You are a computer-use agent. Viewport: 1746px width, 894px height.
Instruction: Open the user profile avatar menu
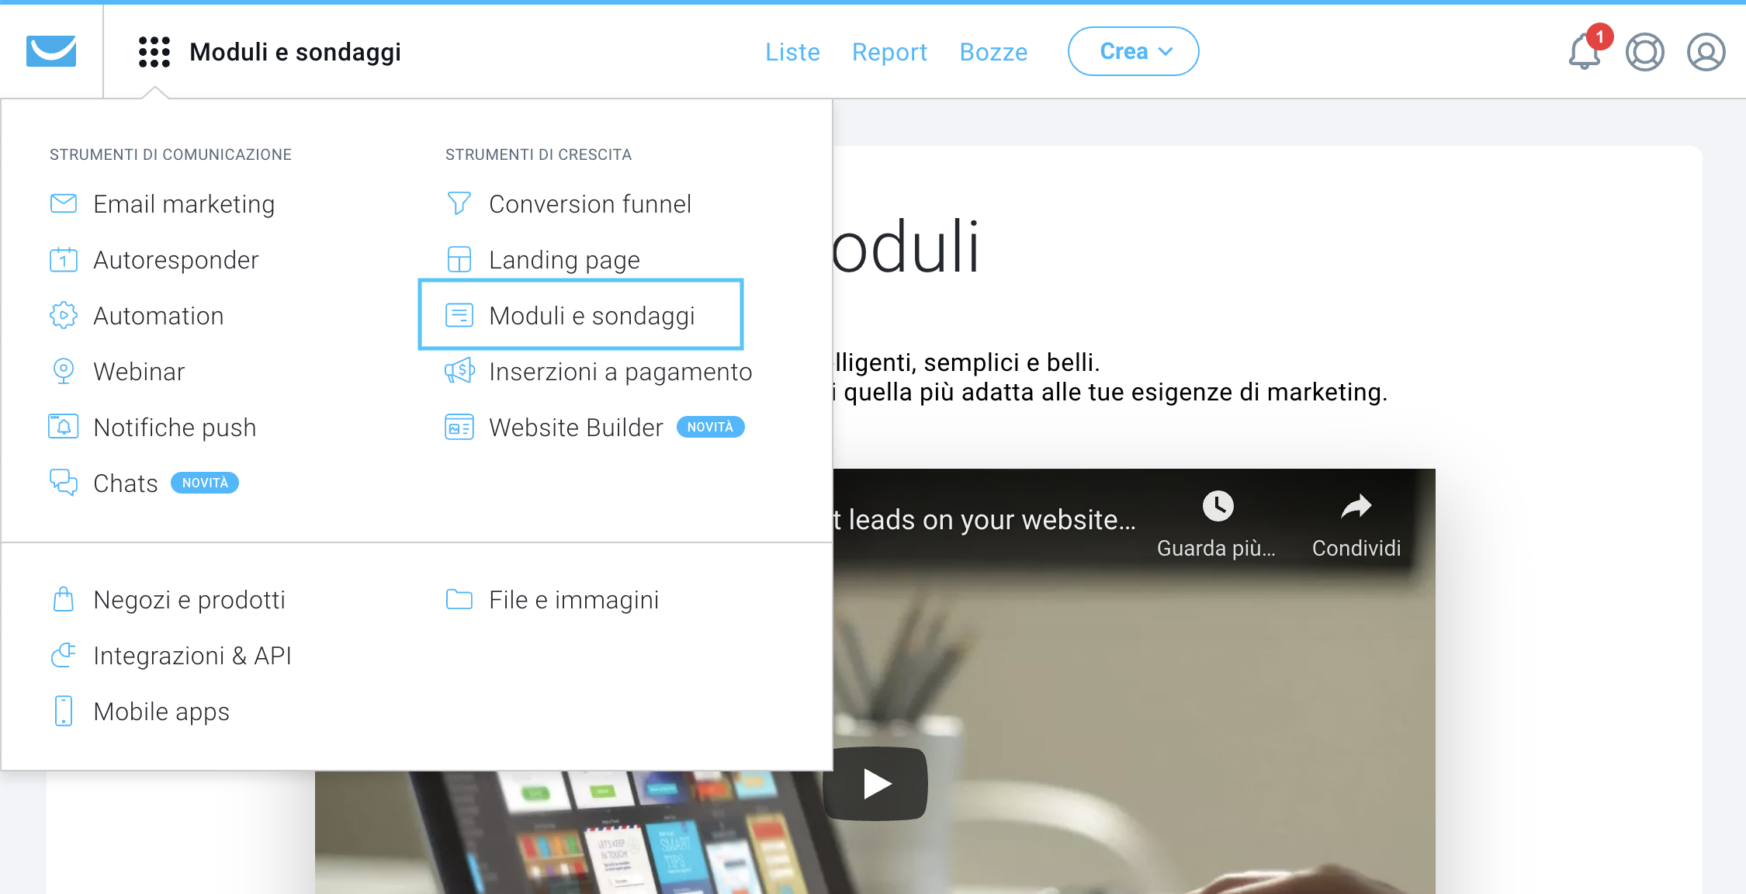tap(1706, 52)
